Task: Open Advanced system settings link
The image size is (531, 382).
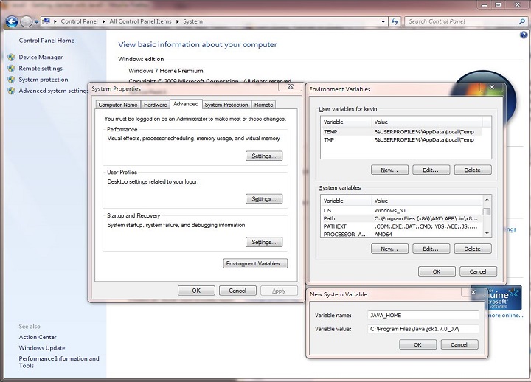Action: [53, 91]
